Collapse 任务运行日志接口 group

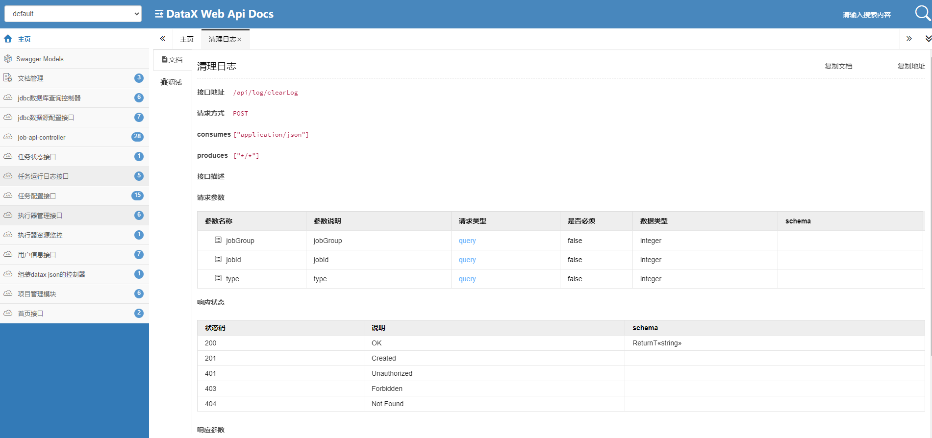75,176
